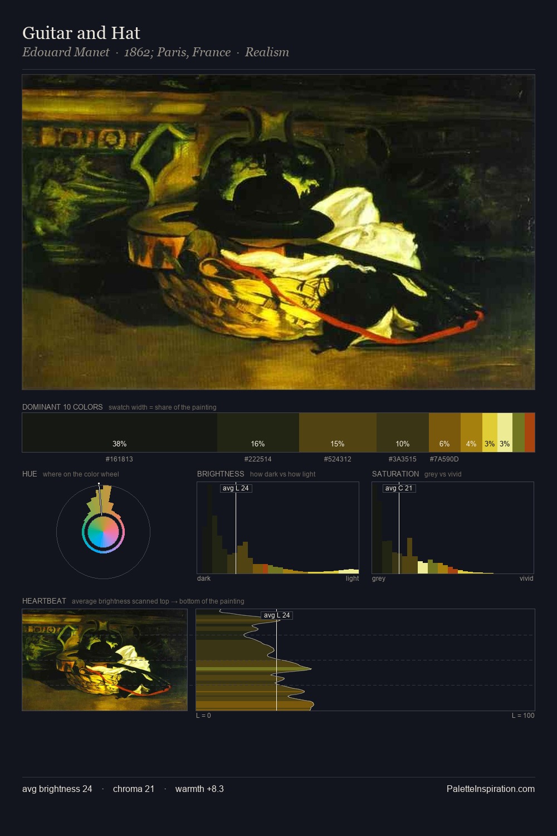
Task: Click the L = 100 axis label
Action: coord(523,716)
